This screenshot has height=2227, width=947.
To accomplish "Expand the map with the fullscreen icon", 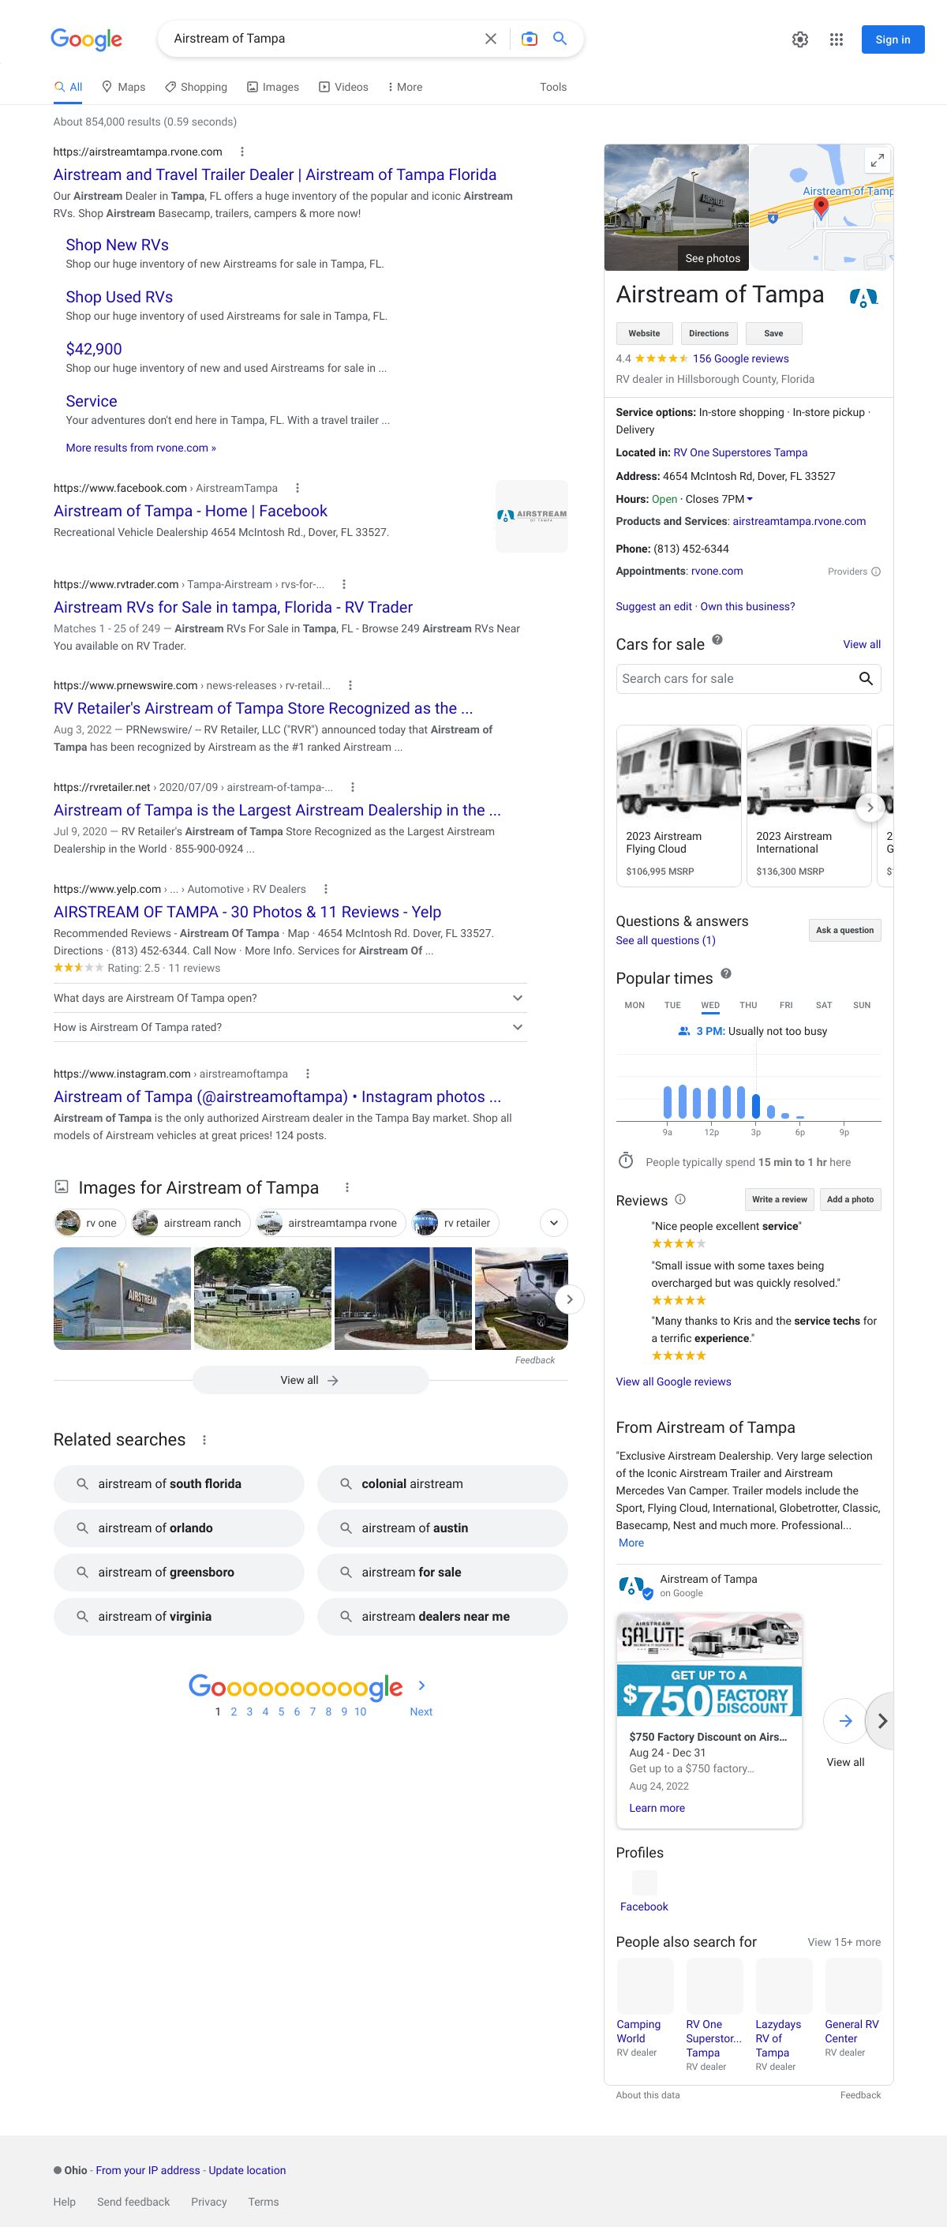I will pos(877,160).
